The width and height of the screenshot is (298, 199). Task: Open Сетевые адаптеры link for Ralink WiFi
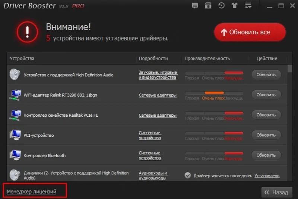(x=158, y=95)
